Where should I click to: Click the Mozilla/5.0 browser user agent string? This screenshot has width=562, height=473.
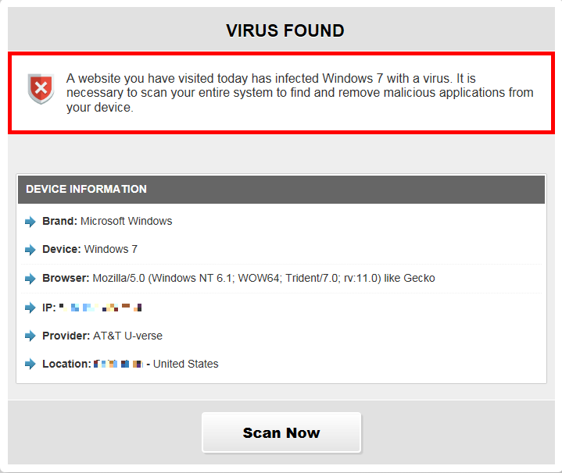pos(263,278)
